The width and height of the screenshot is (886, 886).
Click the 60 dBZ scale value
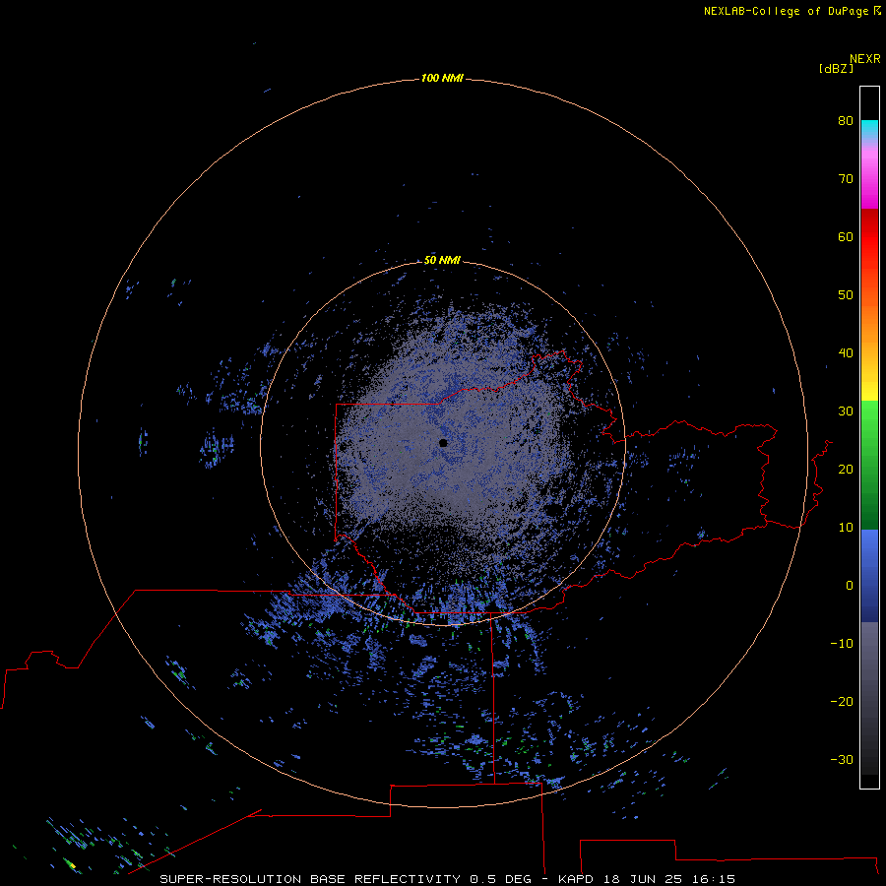click(846, 236)
